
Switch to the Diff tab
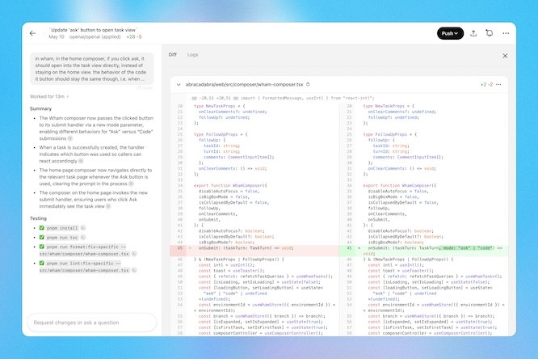[x=172, y=55]
